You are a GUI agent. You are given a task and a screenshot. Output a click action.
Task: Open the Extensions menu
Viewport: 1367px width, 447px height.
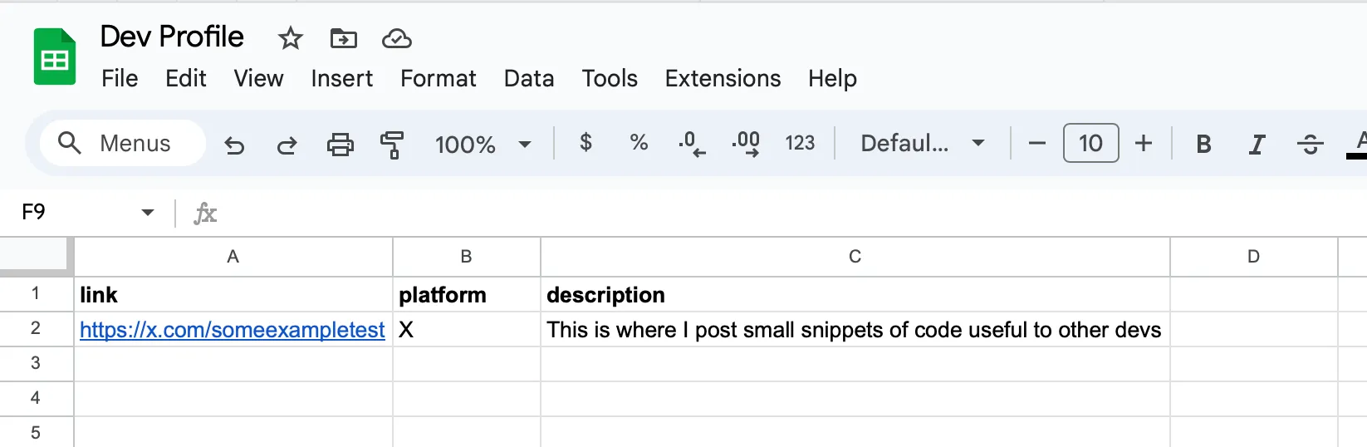(x=723, y=78)
